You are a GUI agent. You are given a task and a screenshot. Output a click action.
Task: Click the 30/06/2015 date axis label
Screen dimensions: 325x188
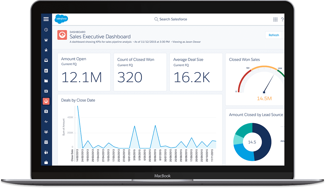coord(155,155)
